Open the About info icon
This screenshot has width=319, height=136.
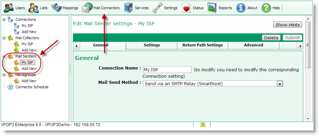point(241,8)
